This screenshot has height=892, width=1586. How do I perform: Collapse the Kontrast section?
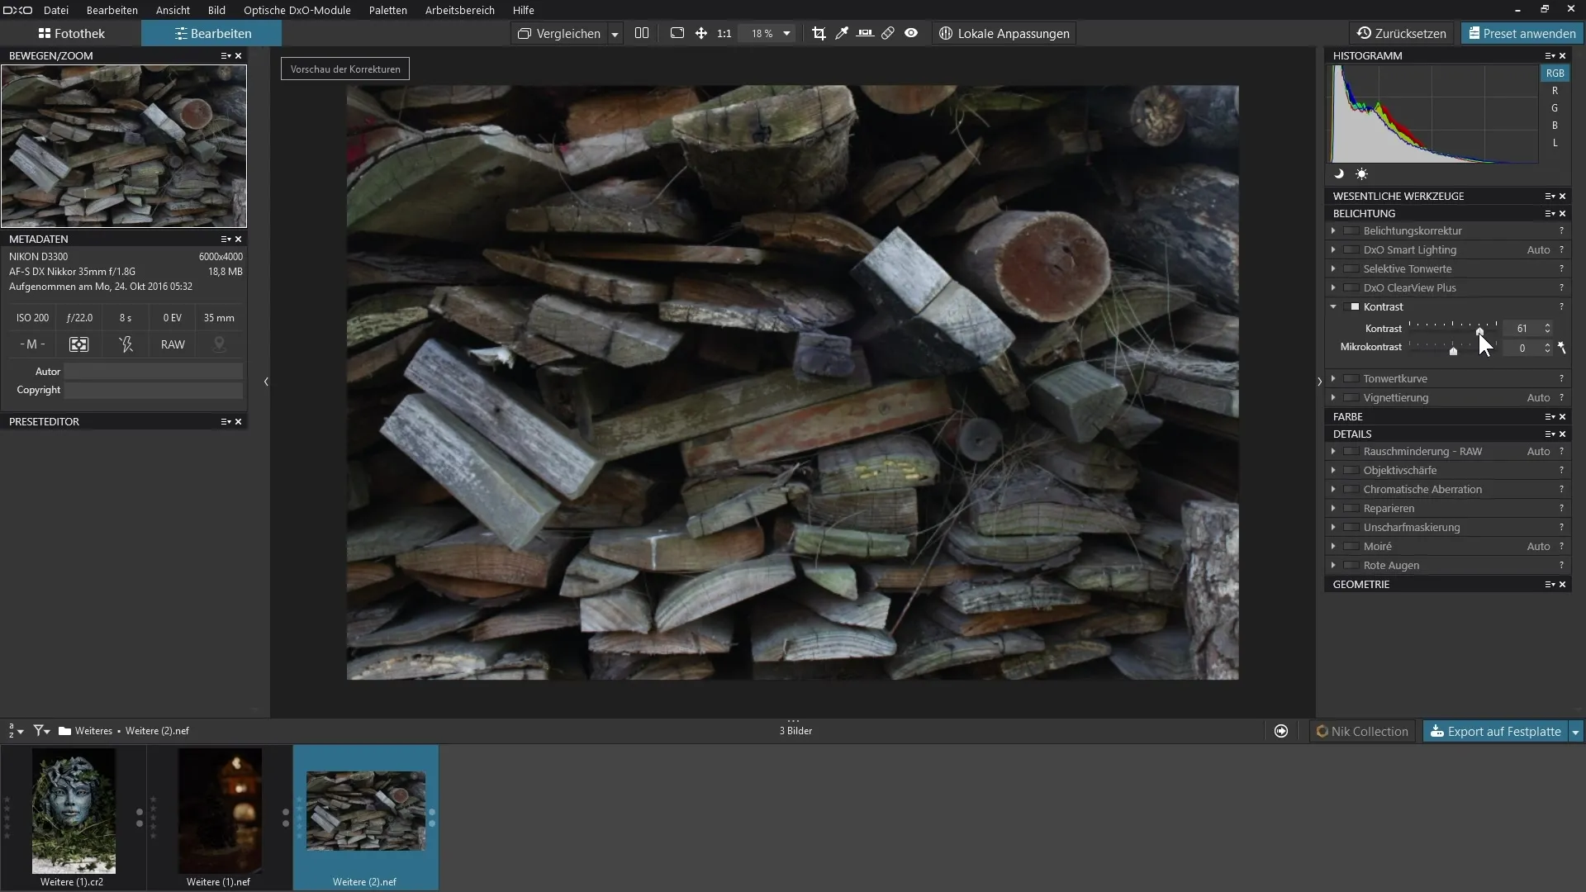[1333, 307]
